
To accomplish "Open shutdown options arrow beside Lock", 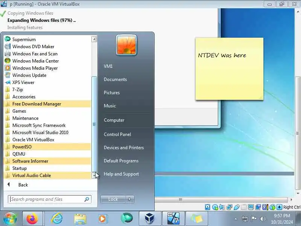I will 130,199.
